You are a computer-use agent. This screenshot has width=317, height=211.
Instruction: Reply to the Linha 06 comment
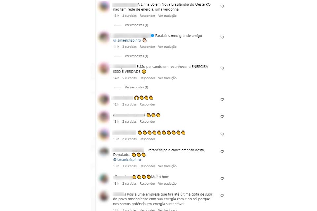tap(147, 16)
